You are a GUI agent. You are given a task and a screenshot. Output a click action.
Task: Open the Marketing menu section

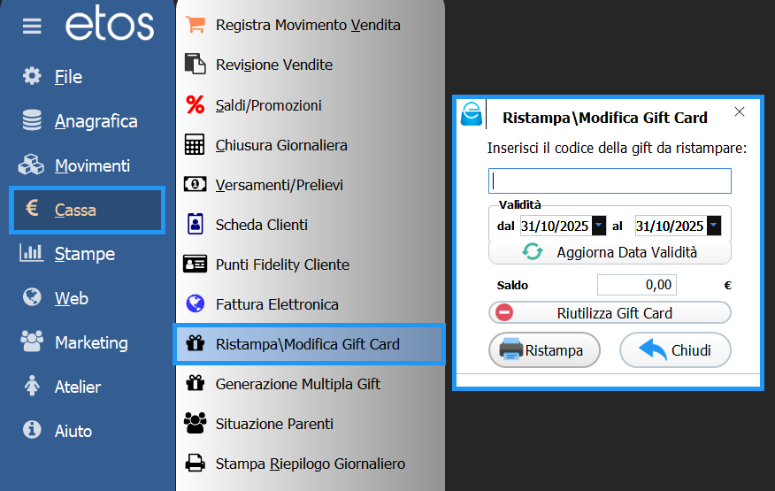(91, 342)
